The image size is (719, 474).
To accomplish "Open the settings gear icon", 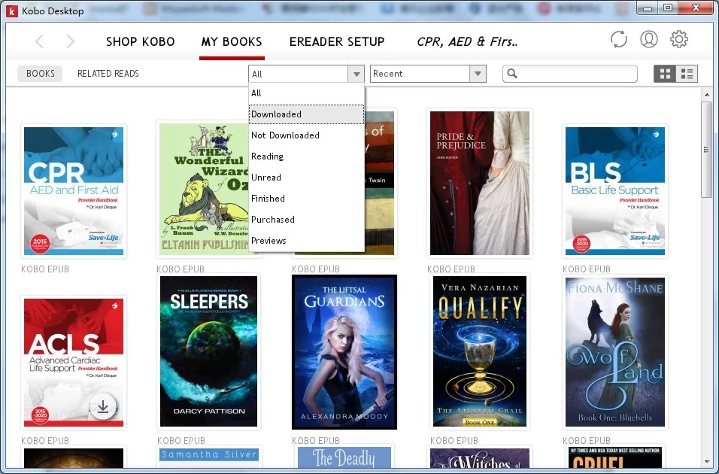I will [x=678, y=38].
